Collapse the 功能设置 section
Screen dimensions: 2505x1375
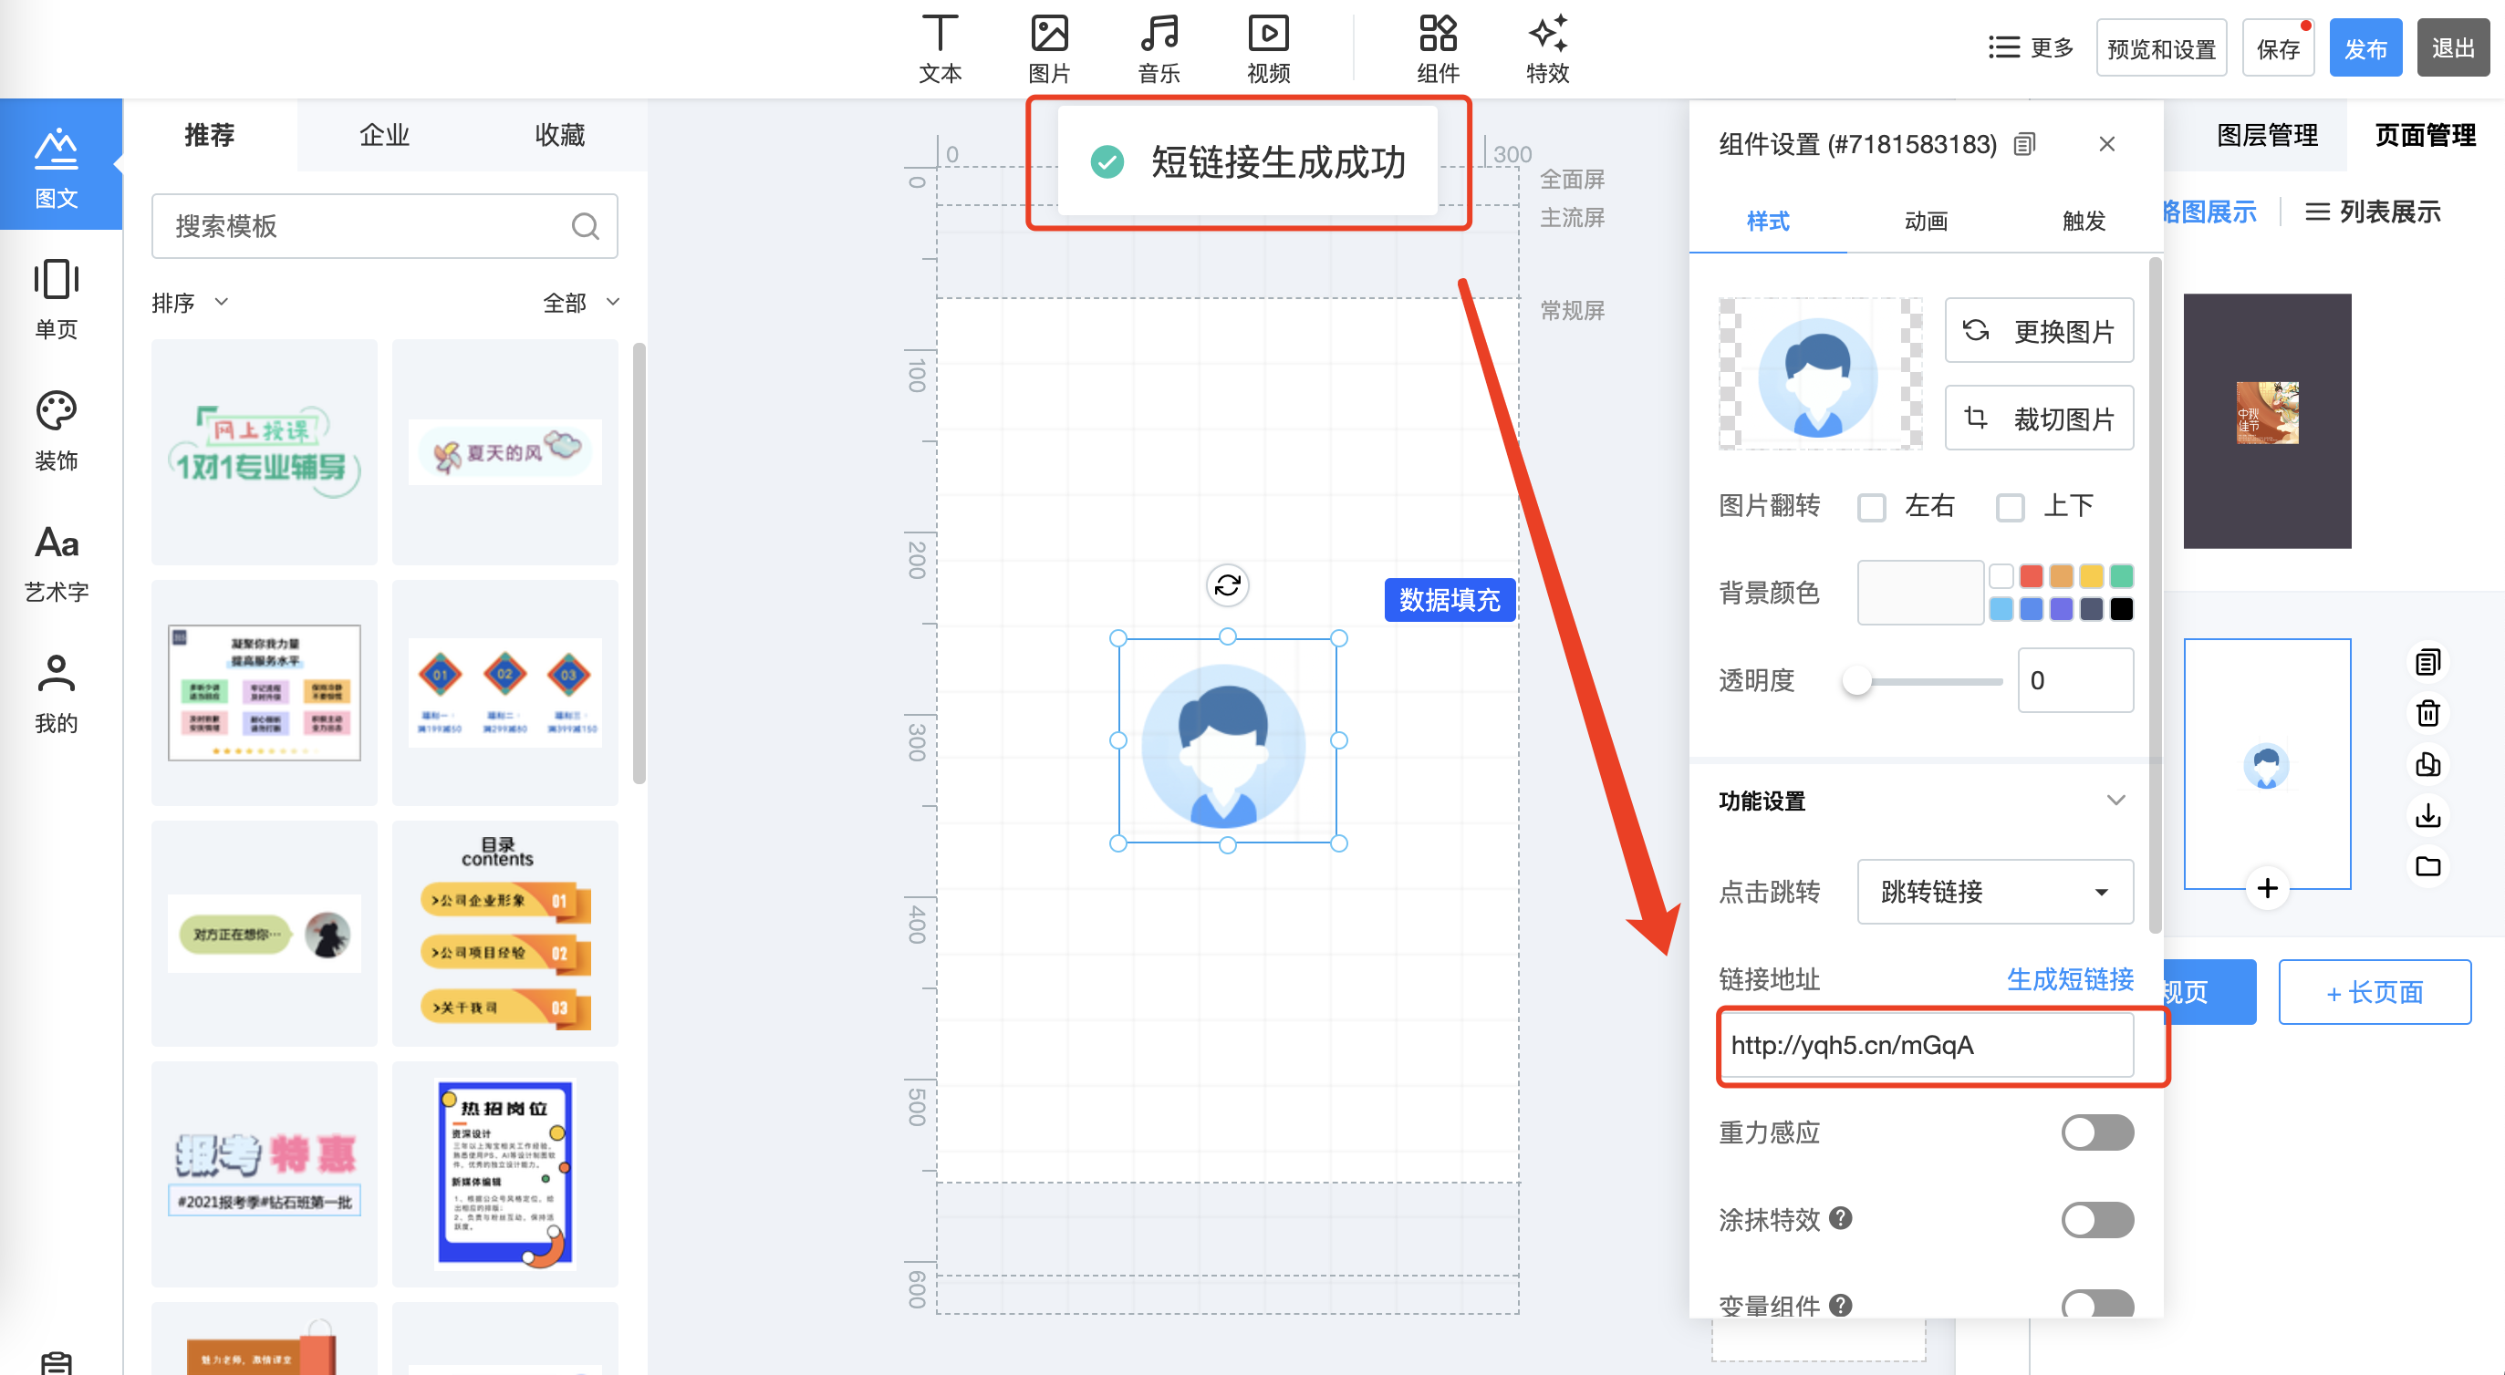[2115, 800]
